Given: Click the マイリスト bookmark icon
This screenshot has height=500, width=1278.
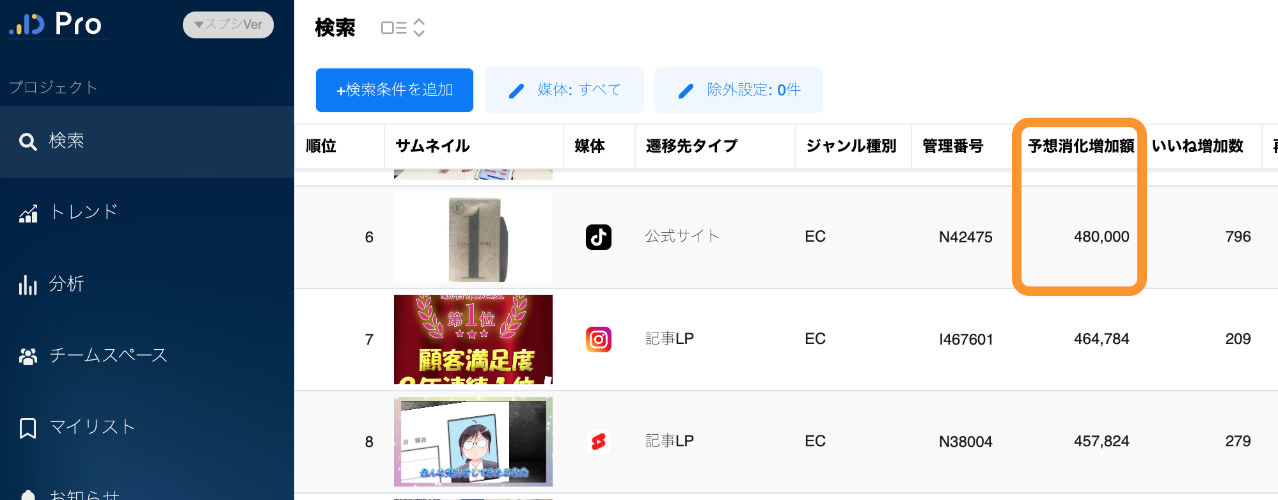Looking at the screenshot, I should click(28, 428).
